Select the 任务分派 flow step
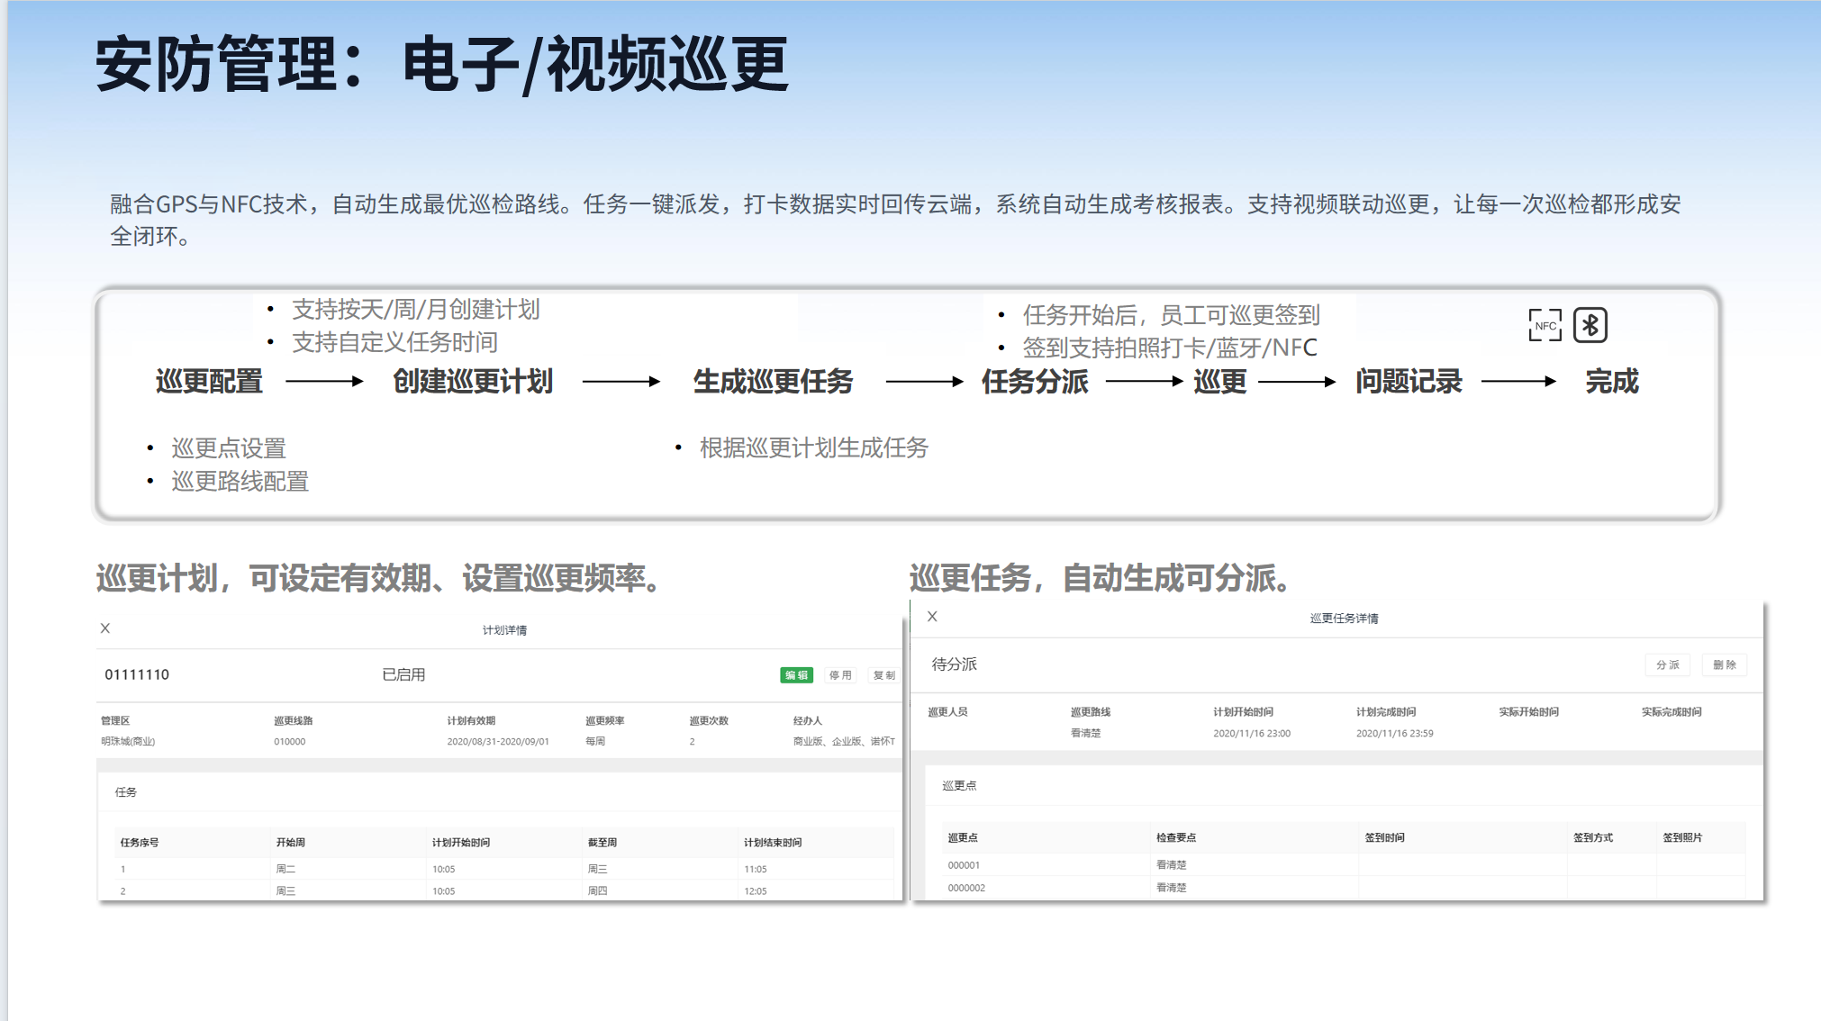This screenshot has width=1821, height=1021. pos(1035,382)
